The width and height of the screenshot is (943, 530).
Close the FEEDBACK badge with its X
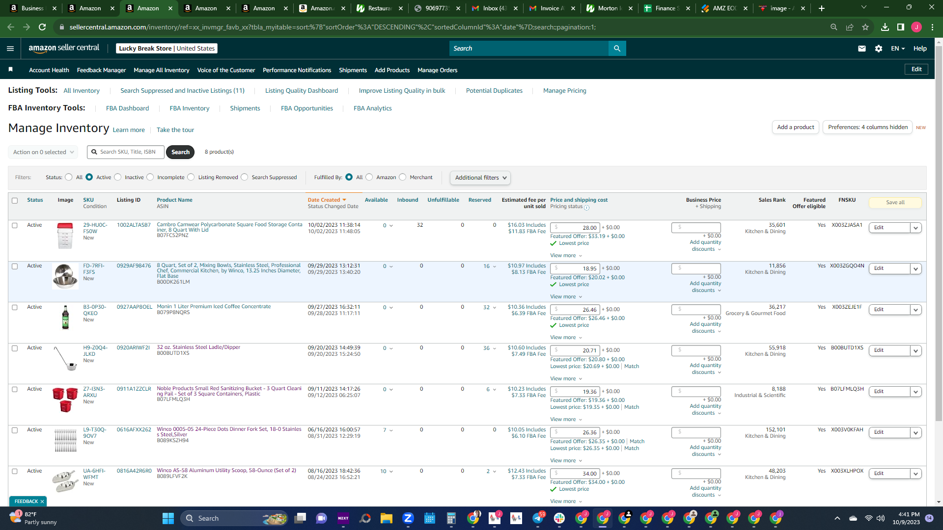[42, 502]
